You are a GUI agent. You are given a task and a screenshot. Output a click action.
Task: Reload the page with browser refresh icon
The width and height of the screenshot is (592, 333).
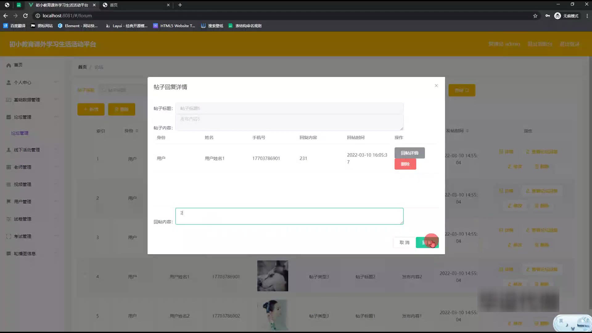coord(26,16)
